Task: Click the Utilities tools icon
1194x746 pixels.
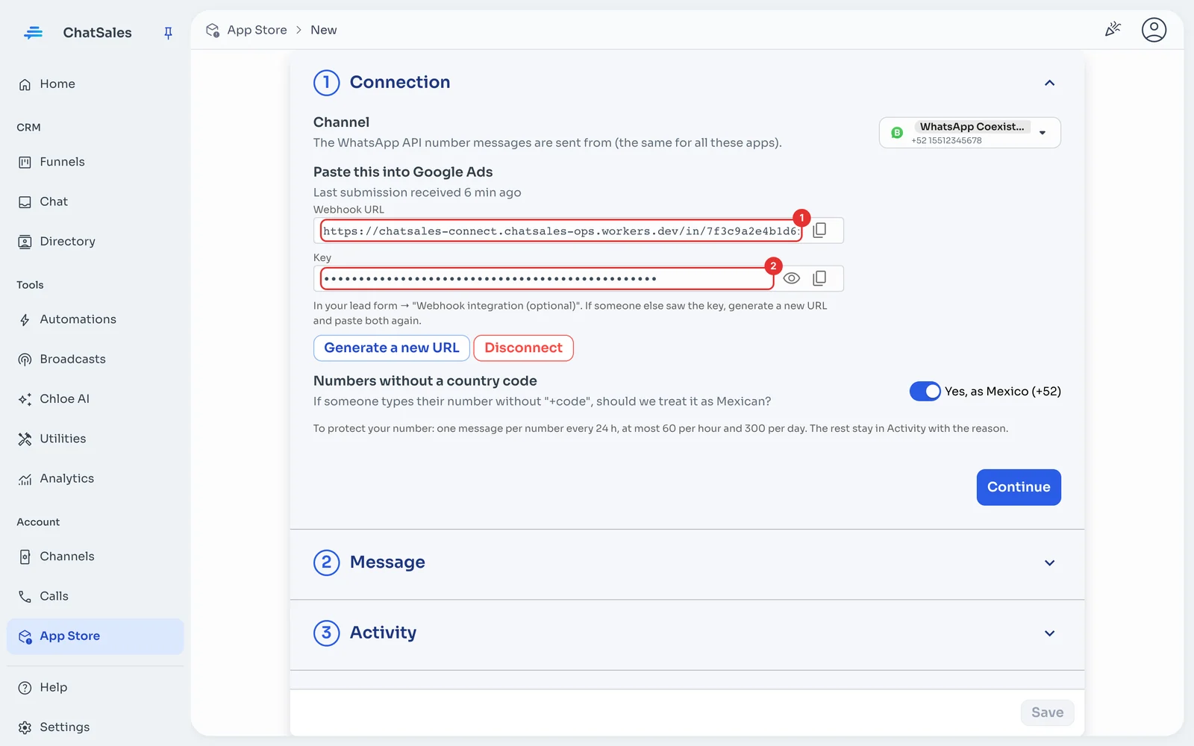Action: pos(25,439)
